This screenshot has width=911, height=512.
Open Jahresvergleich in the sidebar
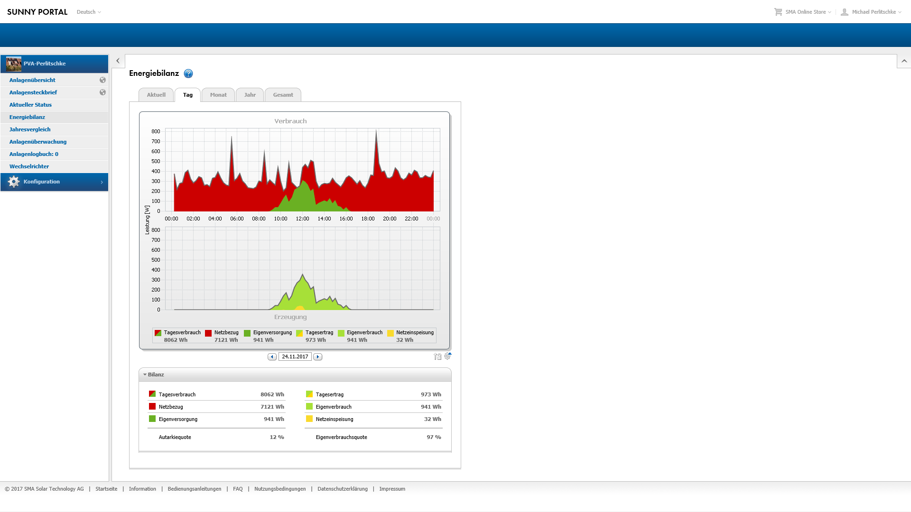(30, 129)
